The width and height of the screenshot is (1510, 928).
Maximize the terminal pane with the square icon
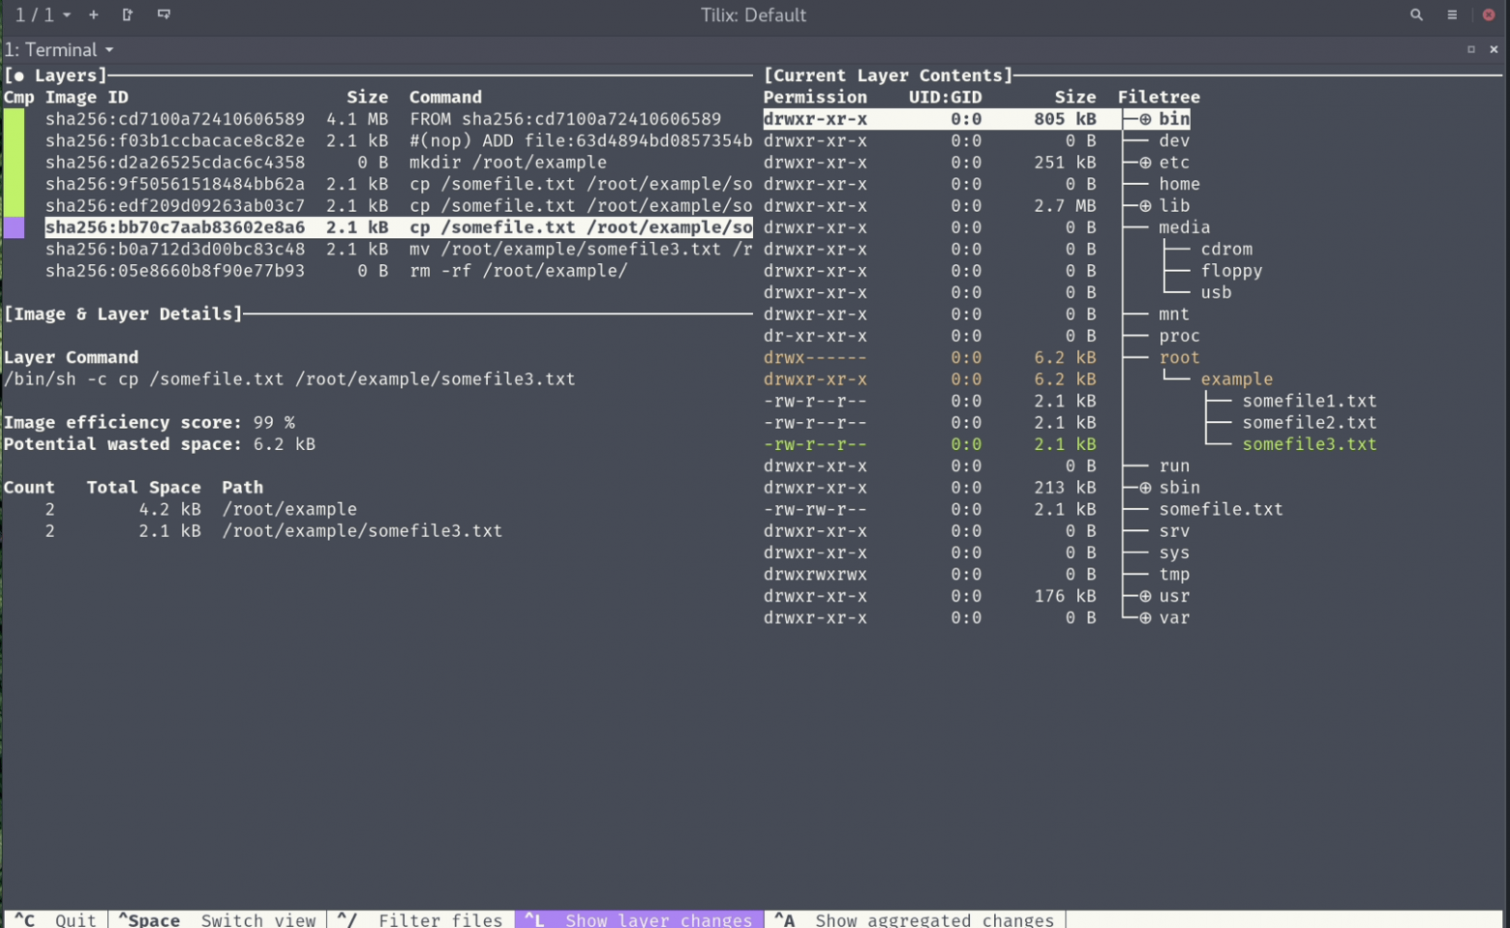(x=1470, y=49)
